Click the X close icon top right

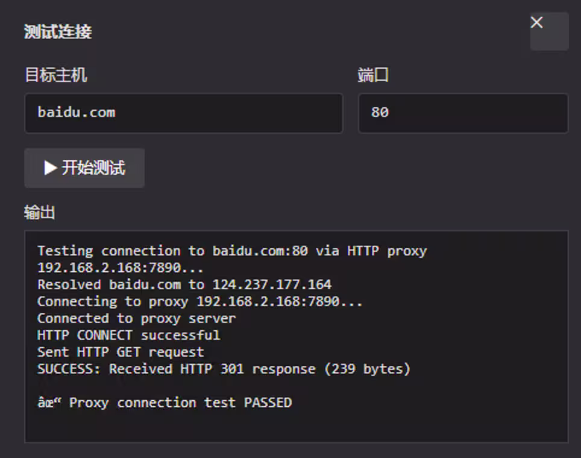tap(536, 22)
